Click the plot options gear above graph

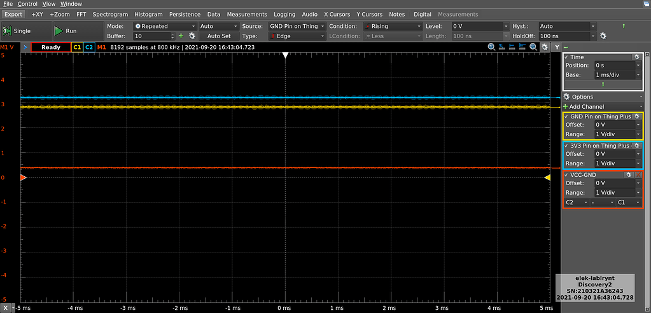pos(545,47)
